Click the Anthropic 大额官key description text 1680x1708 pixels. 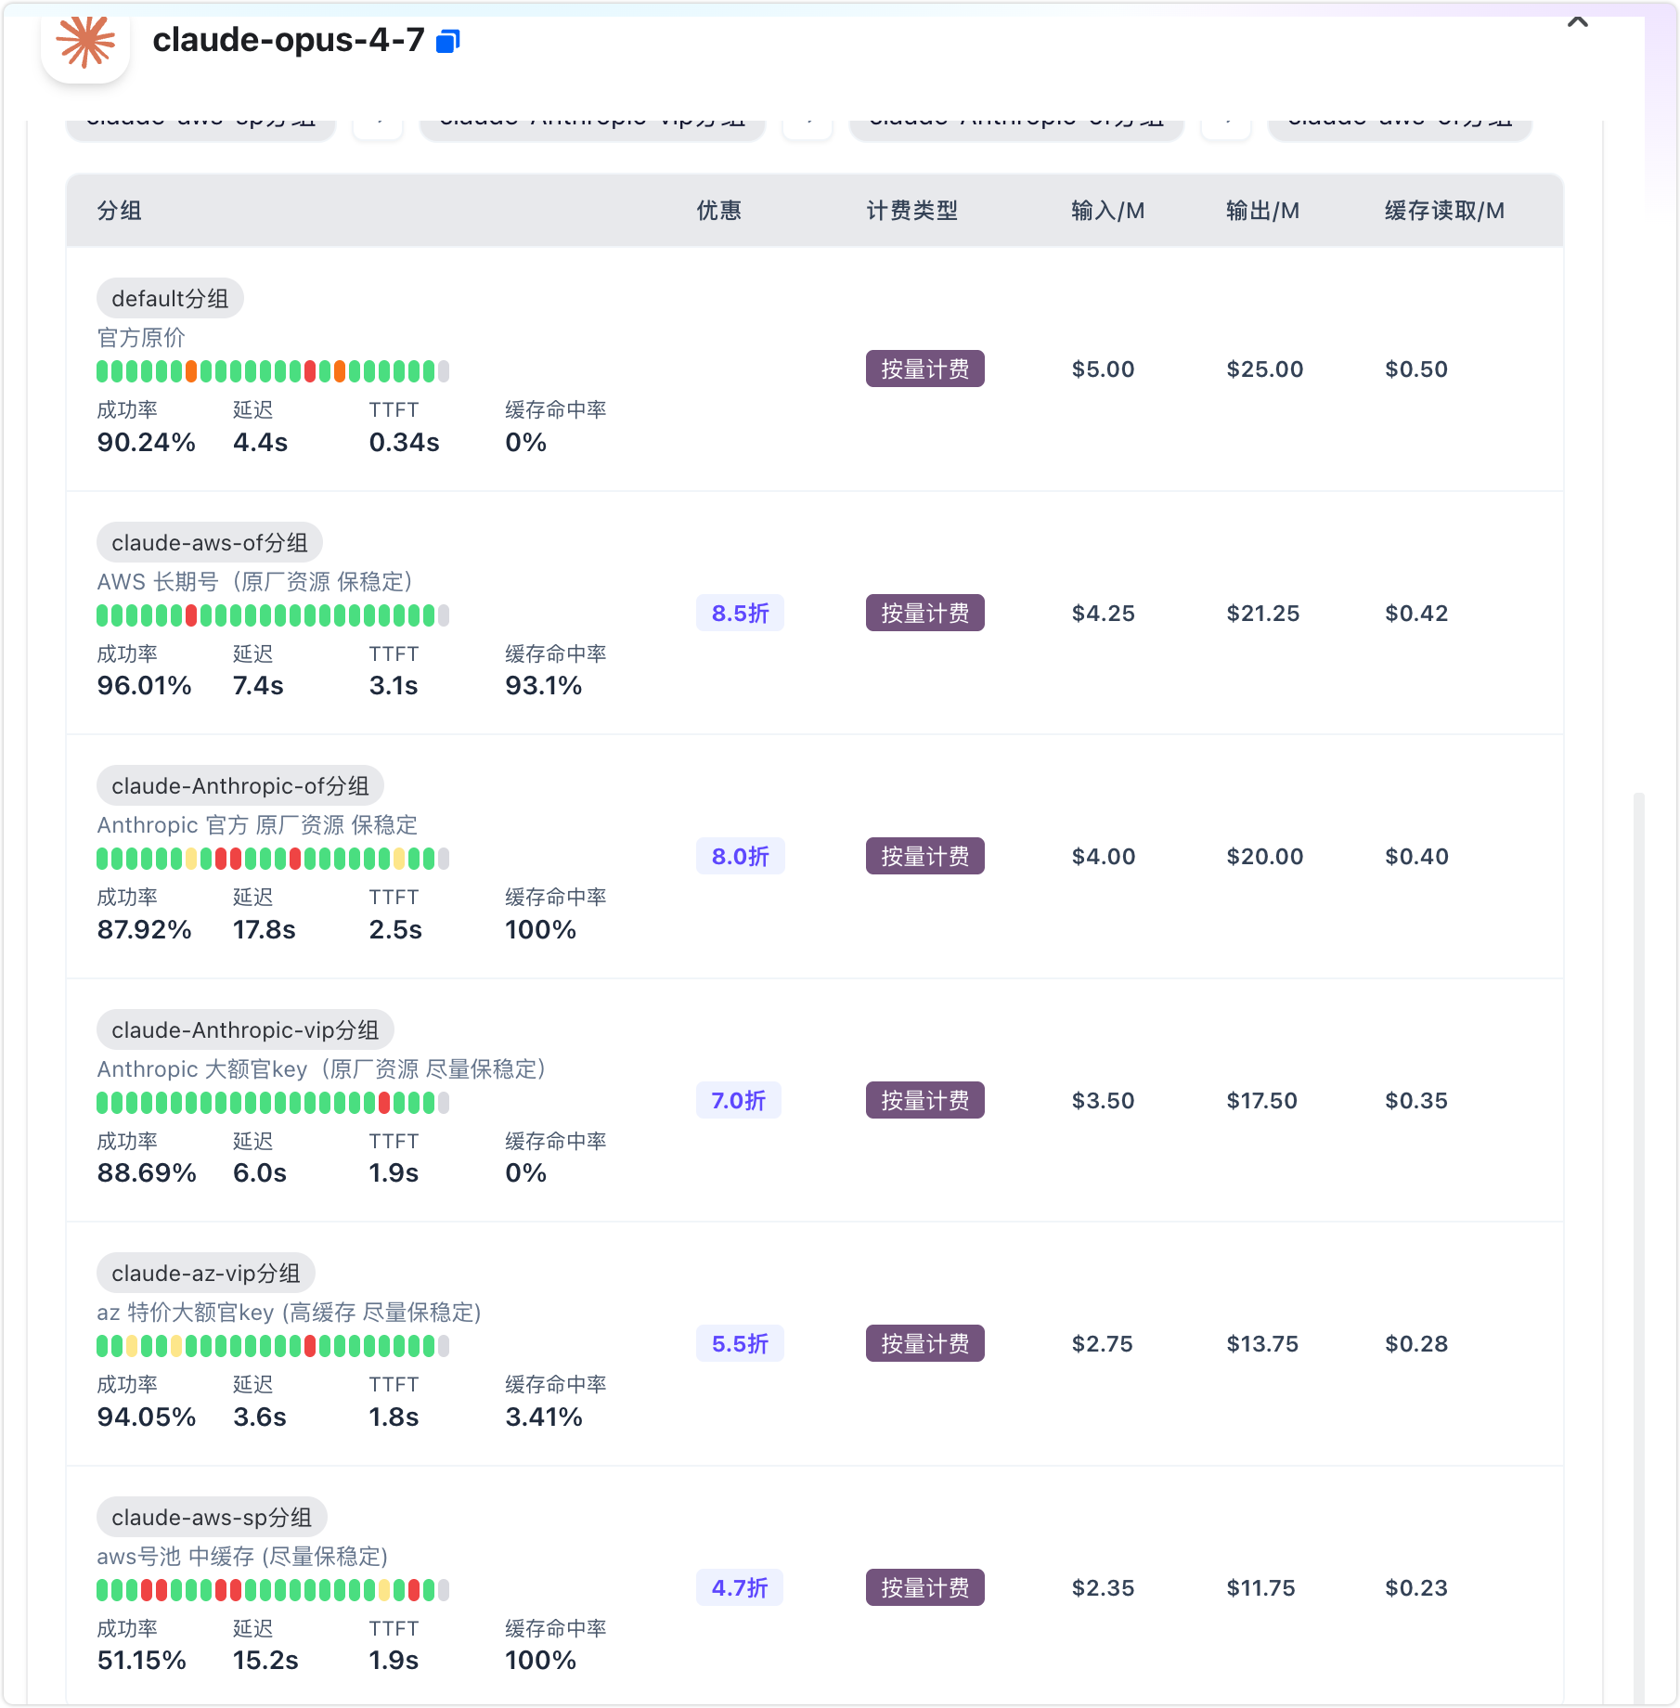pyautogui.click(x=321, y=1068)
